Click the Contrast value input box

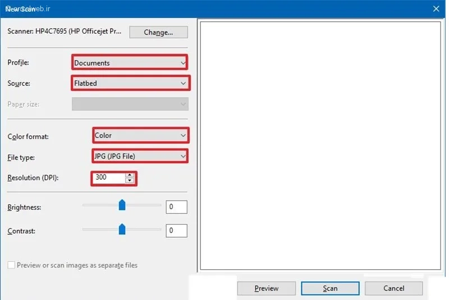click(176, 230)
